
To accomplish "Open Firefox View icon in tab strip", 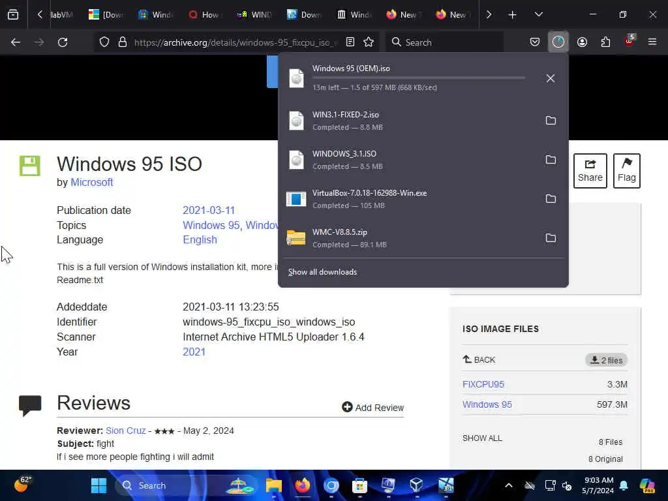I will click(x=13, y=14).
